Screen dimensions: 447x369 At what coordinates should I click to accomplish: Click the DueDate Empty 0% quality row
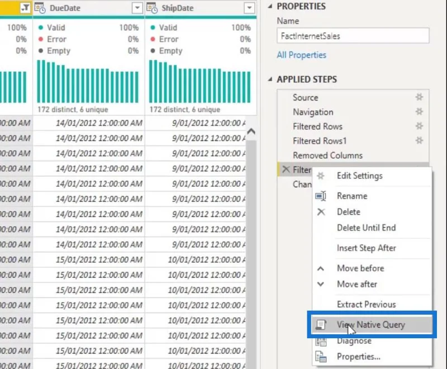88,51
